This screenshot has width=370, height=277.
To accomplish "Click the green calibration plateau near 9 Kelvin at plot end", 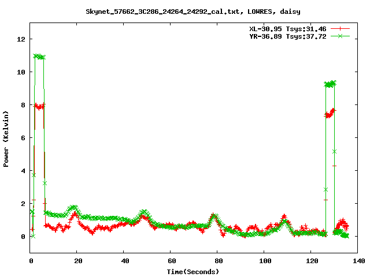I will tap(330, 84).
